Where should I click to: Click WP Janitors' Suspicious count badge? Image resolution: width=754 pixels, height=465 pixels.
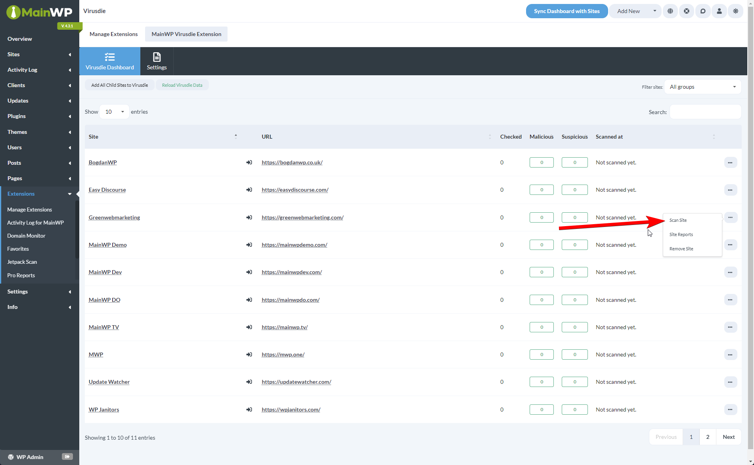574,410
